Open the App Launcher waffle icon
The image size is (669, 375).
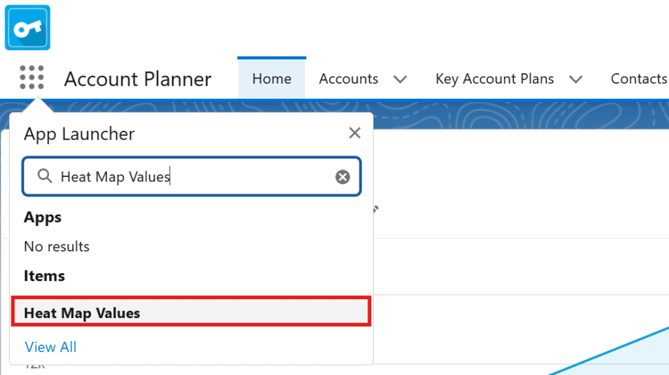coord(32,78)
